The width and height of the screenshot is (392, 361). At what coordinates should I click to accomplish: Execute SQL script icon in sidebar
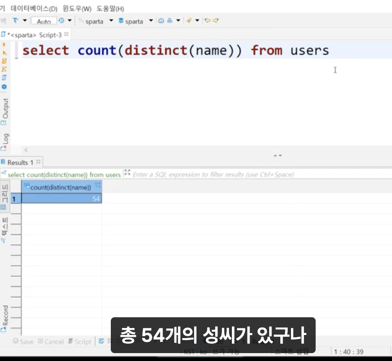[4, 61]
